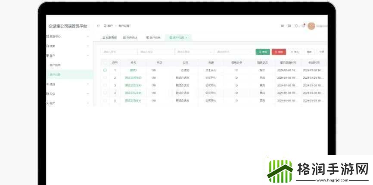This screenshot has height=185, width=373.
Task: Open the highlighted 客户公海 sidebar item
Action: point(69,74)
